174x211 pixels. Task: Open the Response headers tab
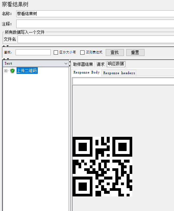click(x=119, y=73)
